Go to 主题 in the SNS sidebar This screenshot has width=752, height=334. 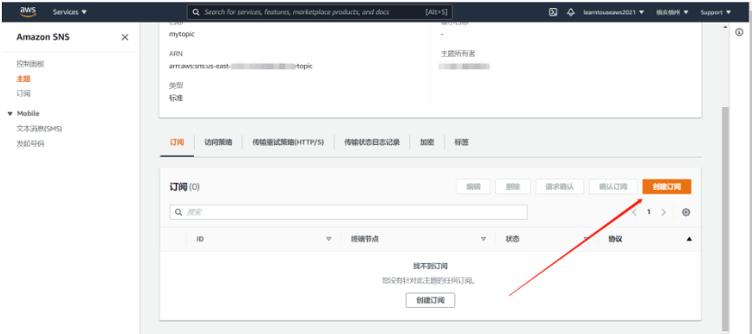23,79
